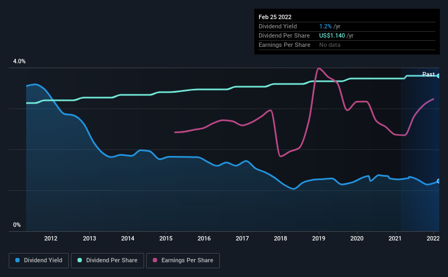448x277 pixels.
Task: Click the 2018 year axis label
Action: click(280, 238)
